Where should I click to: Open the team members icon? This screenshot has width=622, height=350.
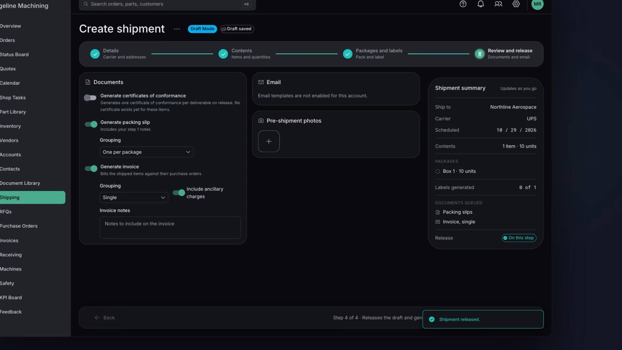[498, 4]
